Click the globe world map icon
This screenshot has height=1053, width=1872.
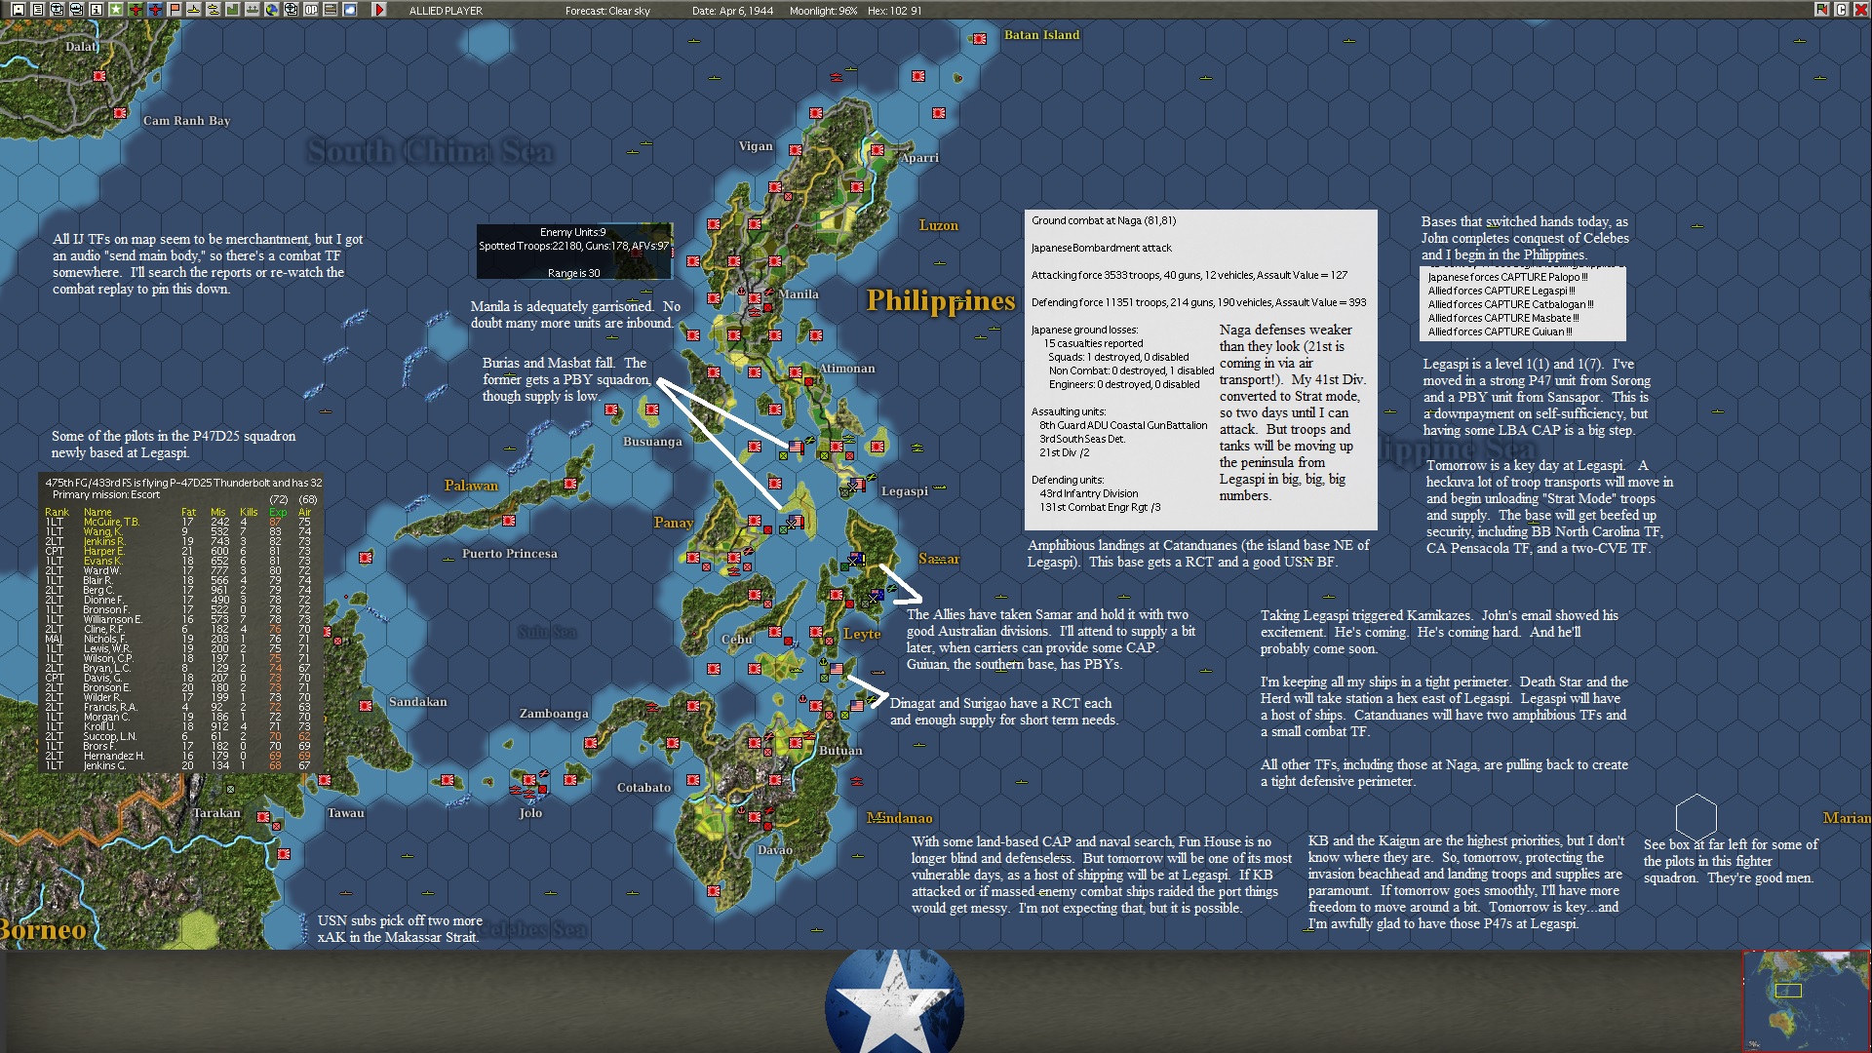click(x=272, y=10)
